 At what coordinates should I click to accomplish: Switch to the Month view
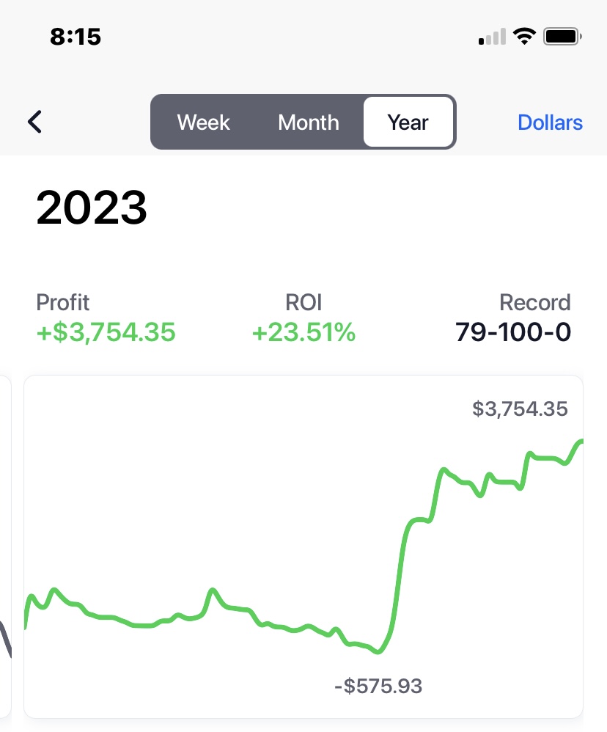coord(309,122)
